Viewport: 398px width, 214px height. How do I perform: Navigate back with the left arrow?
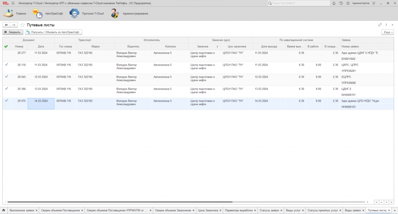(x=7, y=25)
